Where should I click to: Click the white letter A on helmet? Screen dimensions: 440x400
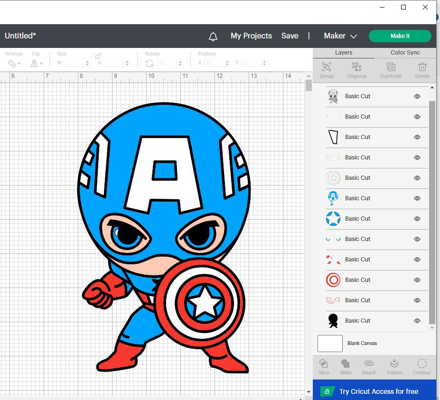coord(164,174)
